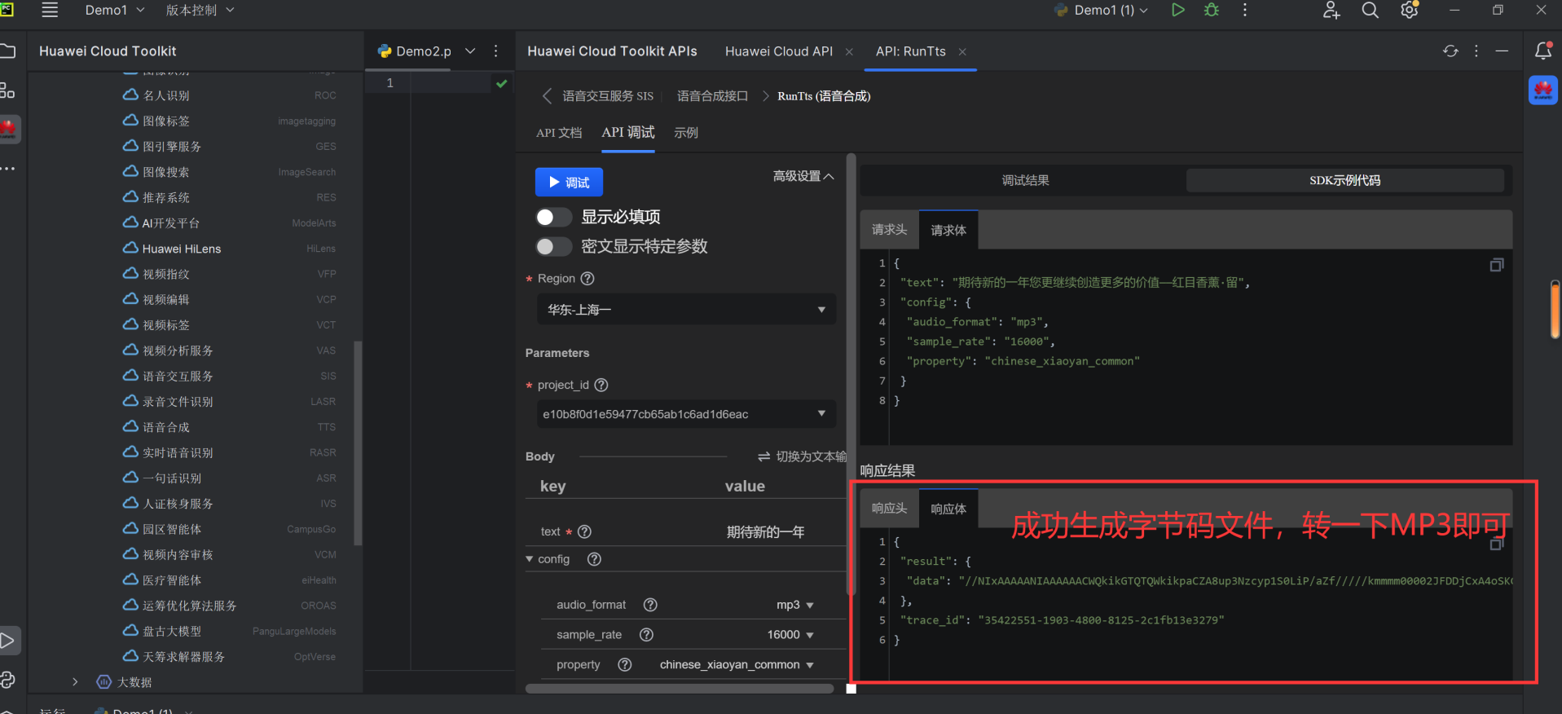Copy the request body JSON
Screen dimensions: 1562x714
tap(1496, 265)
